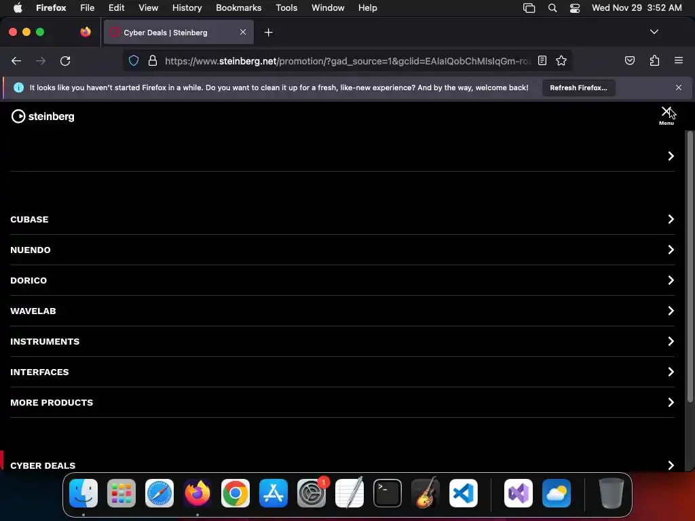This screenshot has height=521, width=695.
Task: Open the File menu
Action: tap(88, 7)
